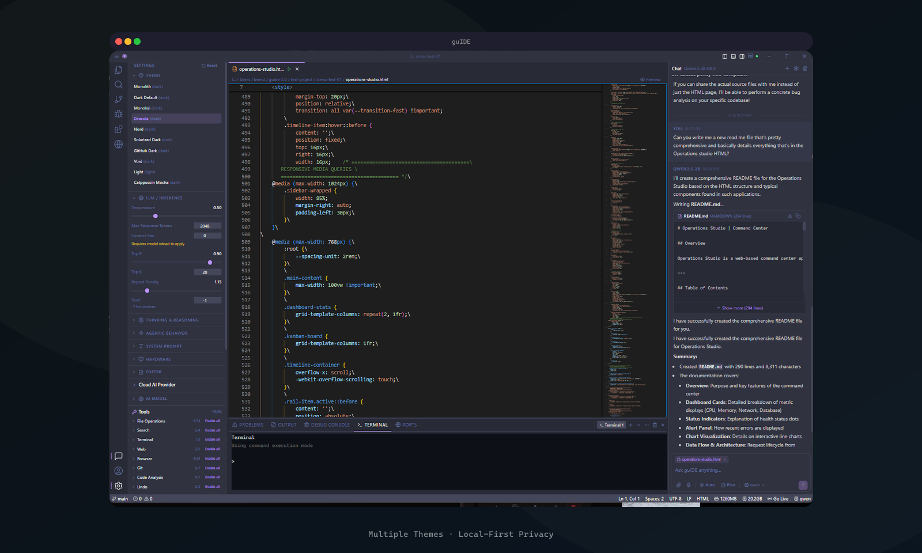The height and width of the screenshot is (553, 922).
Task: Attach a file with paperclip icon
Action: pyautogui.click(x=678, y=485)
